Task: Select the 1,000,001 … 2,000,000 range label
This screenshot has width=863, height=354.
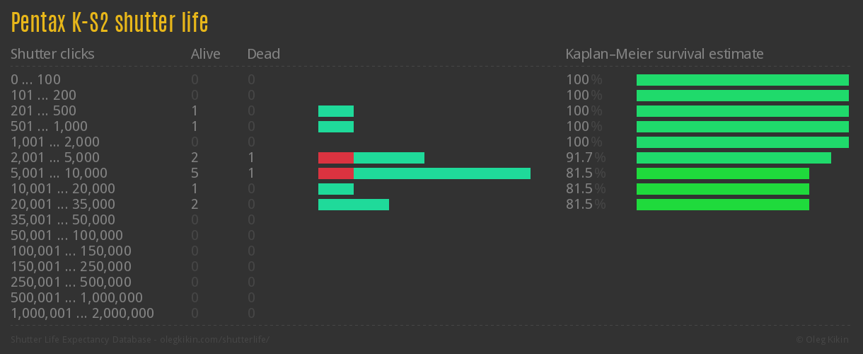Action: coord(82,314)
